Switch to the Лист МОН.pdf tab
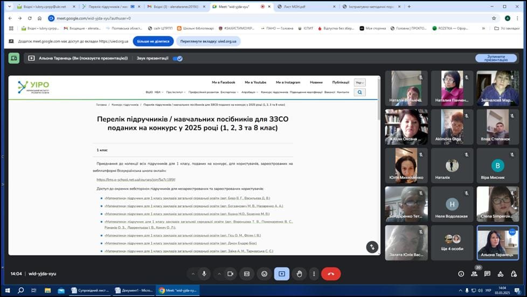The width and height of the screenshot is (527, 297). [x=306, y=6]
